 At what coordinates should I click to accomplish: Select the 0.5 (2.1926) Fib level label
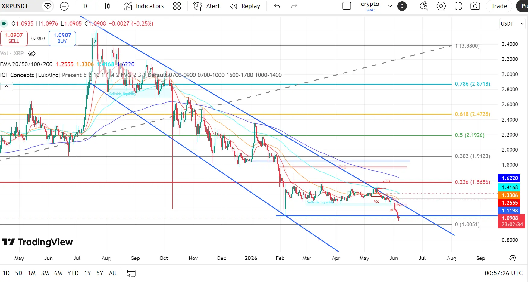[x=470, y=135]
